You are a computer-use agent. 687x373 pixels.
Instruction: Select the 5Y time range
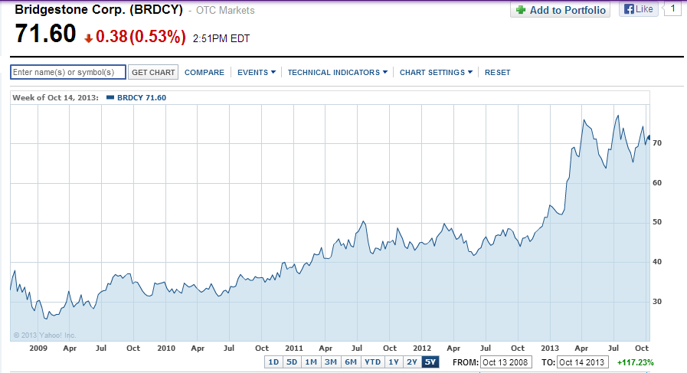click(x=430, y=362)
